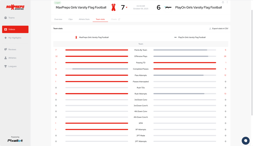This screenshot has height=146, width=253.
Task: Click the game date October 09, 2025
Action: coord(140,9)
